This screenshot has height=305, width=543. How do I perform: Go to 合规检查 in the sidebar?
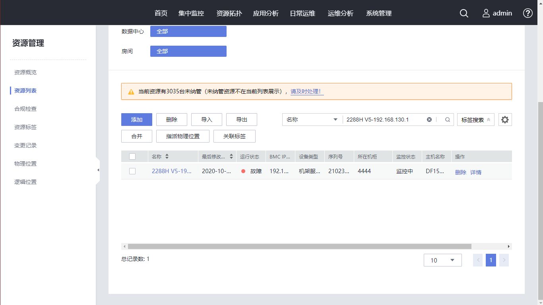click(x=25, y=109)
